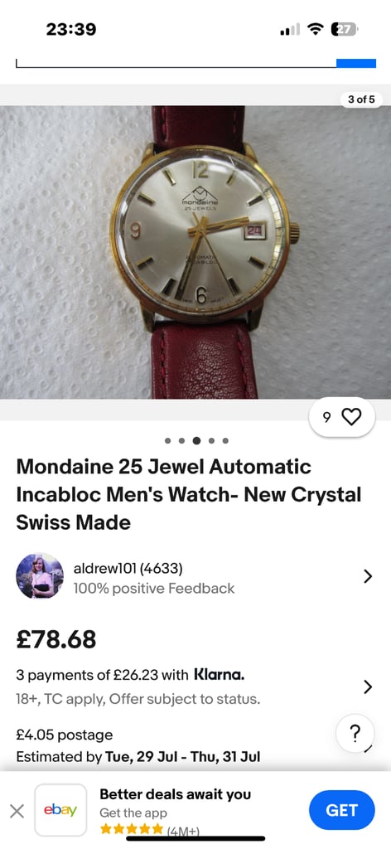Expand the postage details arrow
391x849 pixels.
[x=369, y=749]
